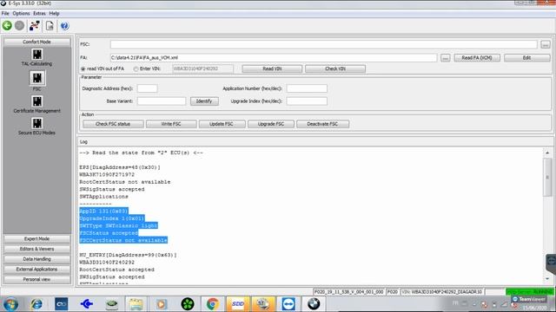Select the FSC module sidebar icon

click(x=36, y=78)
